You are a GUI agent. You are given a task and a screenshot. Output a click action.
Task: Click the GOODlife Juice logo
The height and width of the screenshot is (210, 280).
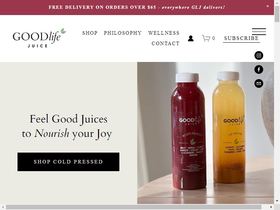coord(39,38)
